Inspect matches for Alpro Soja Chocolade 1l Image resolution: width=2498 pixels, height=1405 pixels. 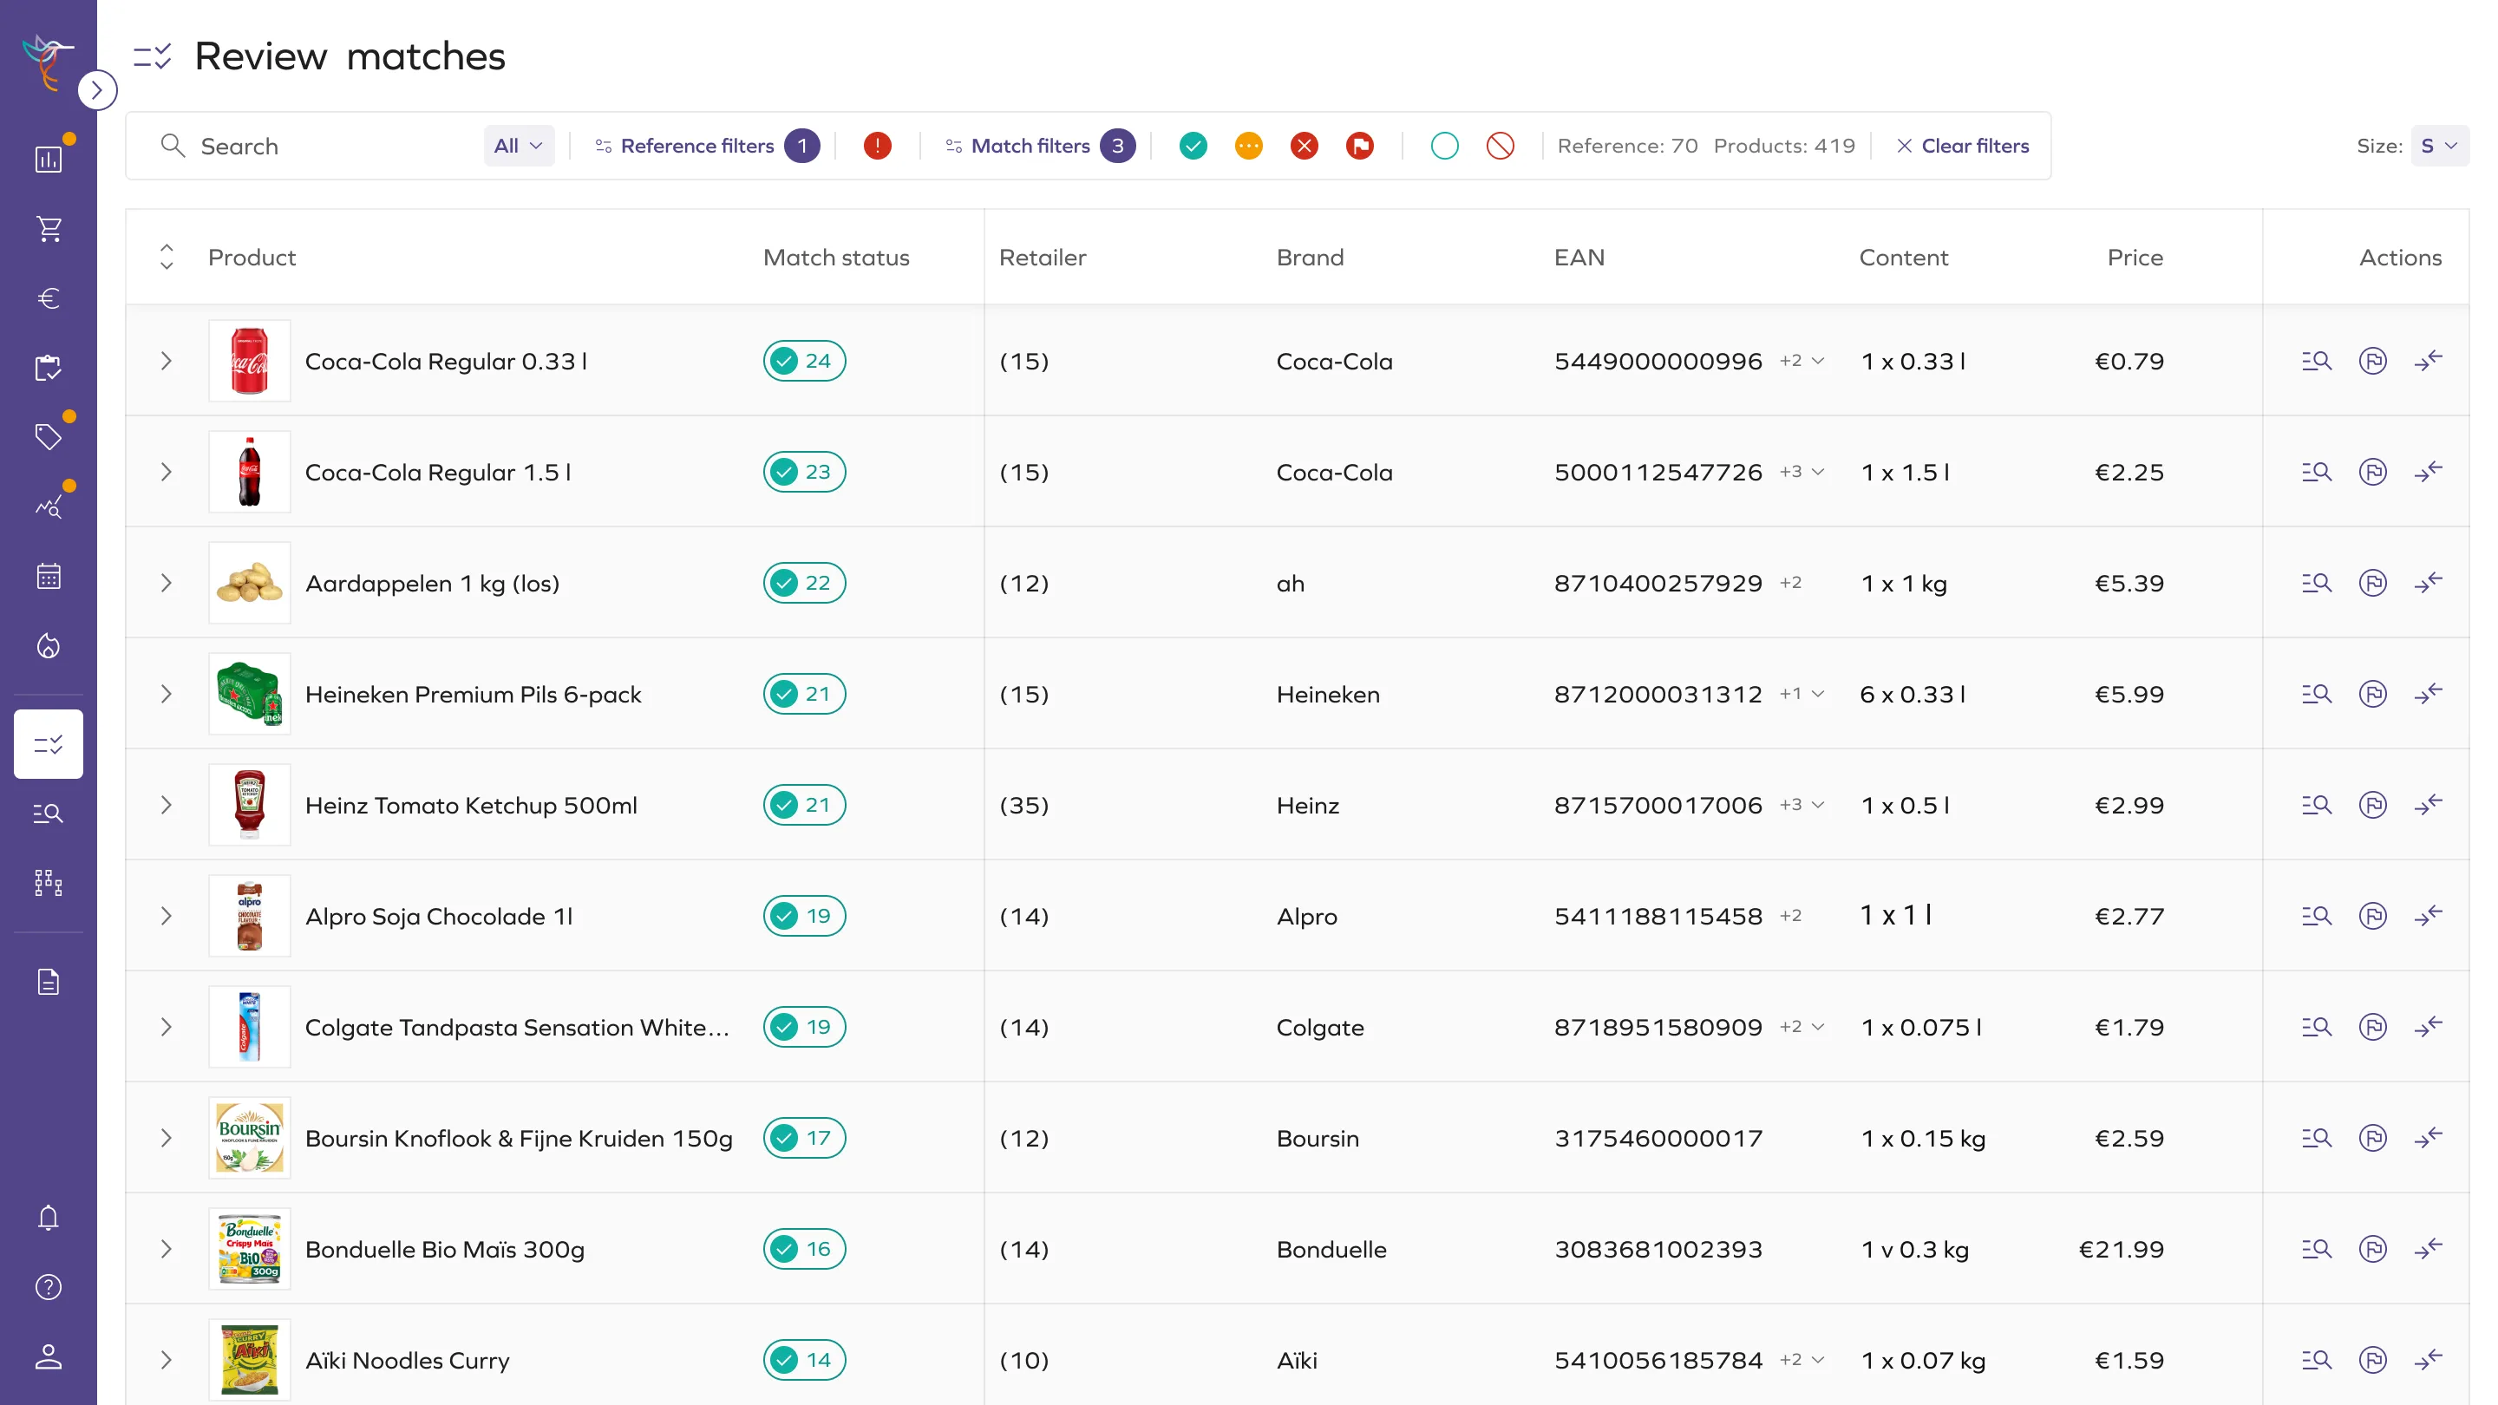[2317, 917]
